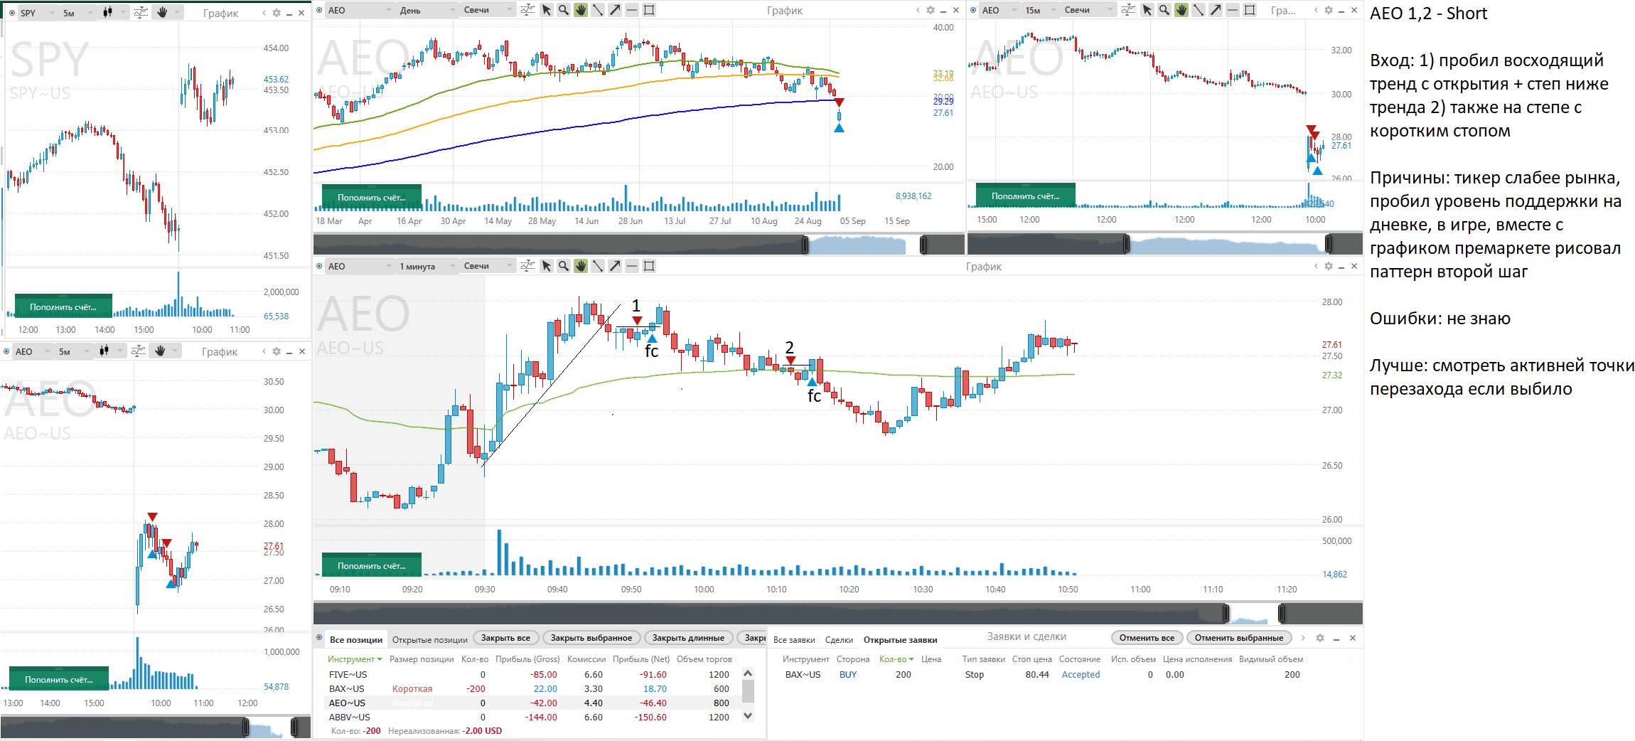Click the Отменить выбранные button
The image size is (1635, 741).
[x=1239, y=638]
